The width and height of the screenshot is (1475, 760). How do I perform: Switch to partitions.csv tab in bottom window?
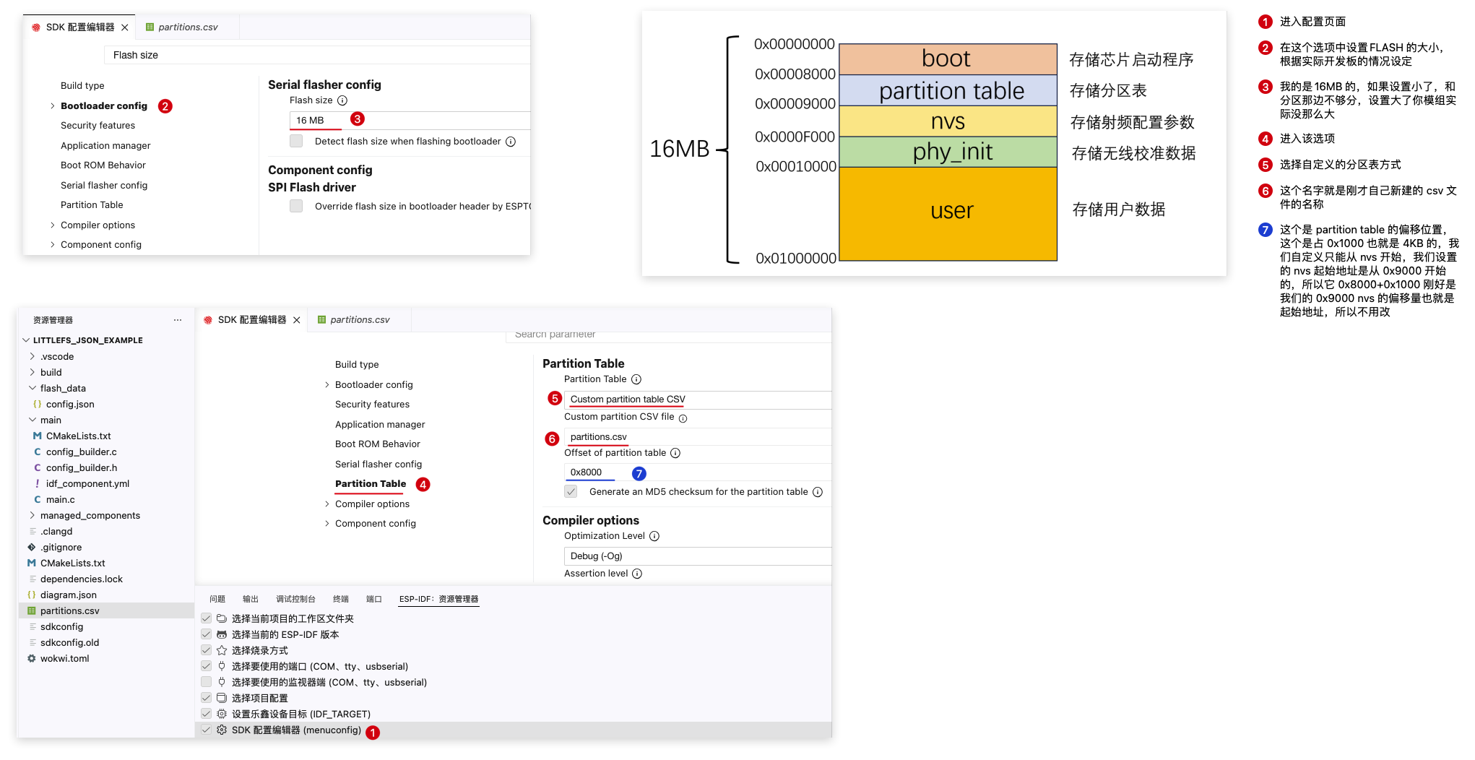point(359,320)
